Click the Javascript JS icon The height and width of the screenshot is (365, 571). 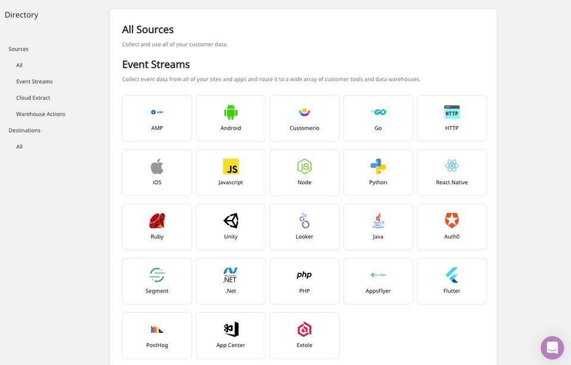pos(231,166)
